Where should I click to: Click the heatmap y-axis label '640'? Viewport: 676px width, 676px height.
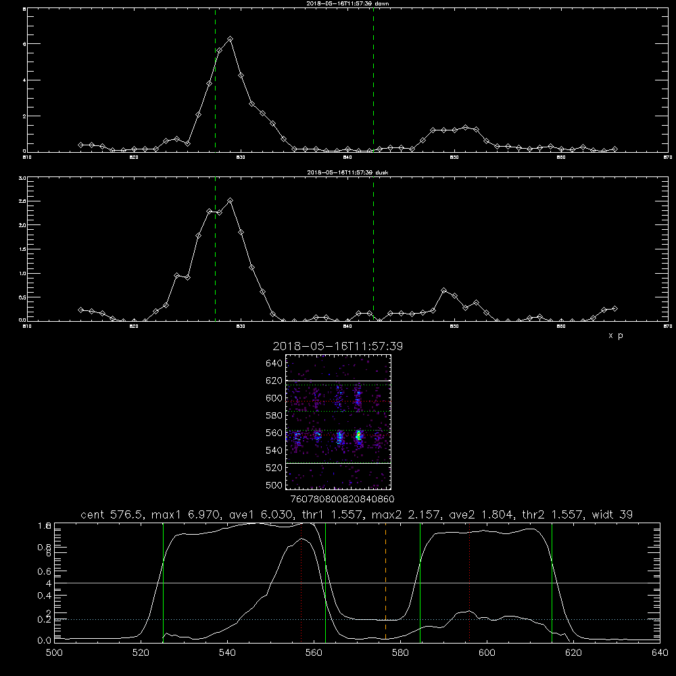274,364
